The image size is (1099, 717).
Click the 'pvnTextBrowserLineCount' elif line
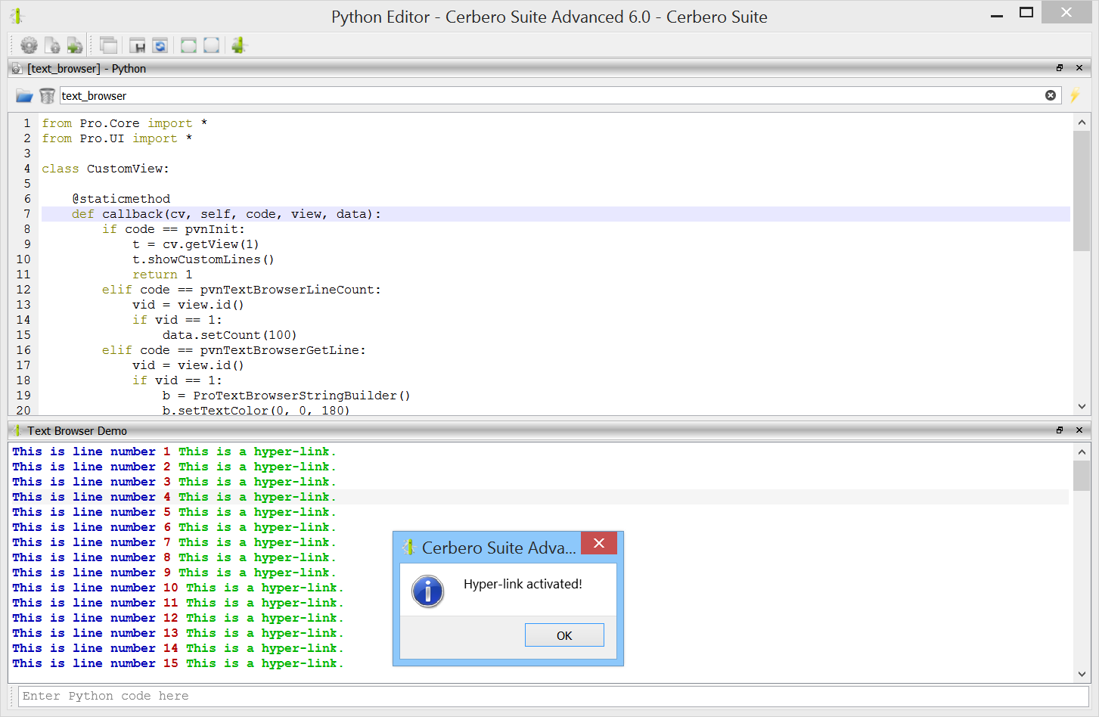pyautogui.click(x=242, y=290)
